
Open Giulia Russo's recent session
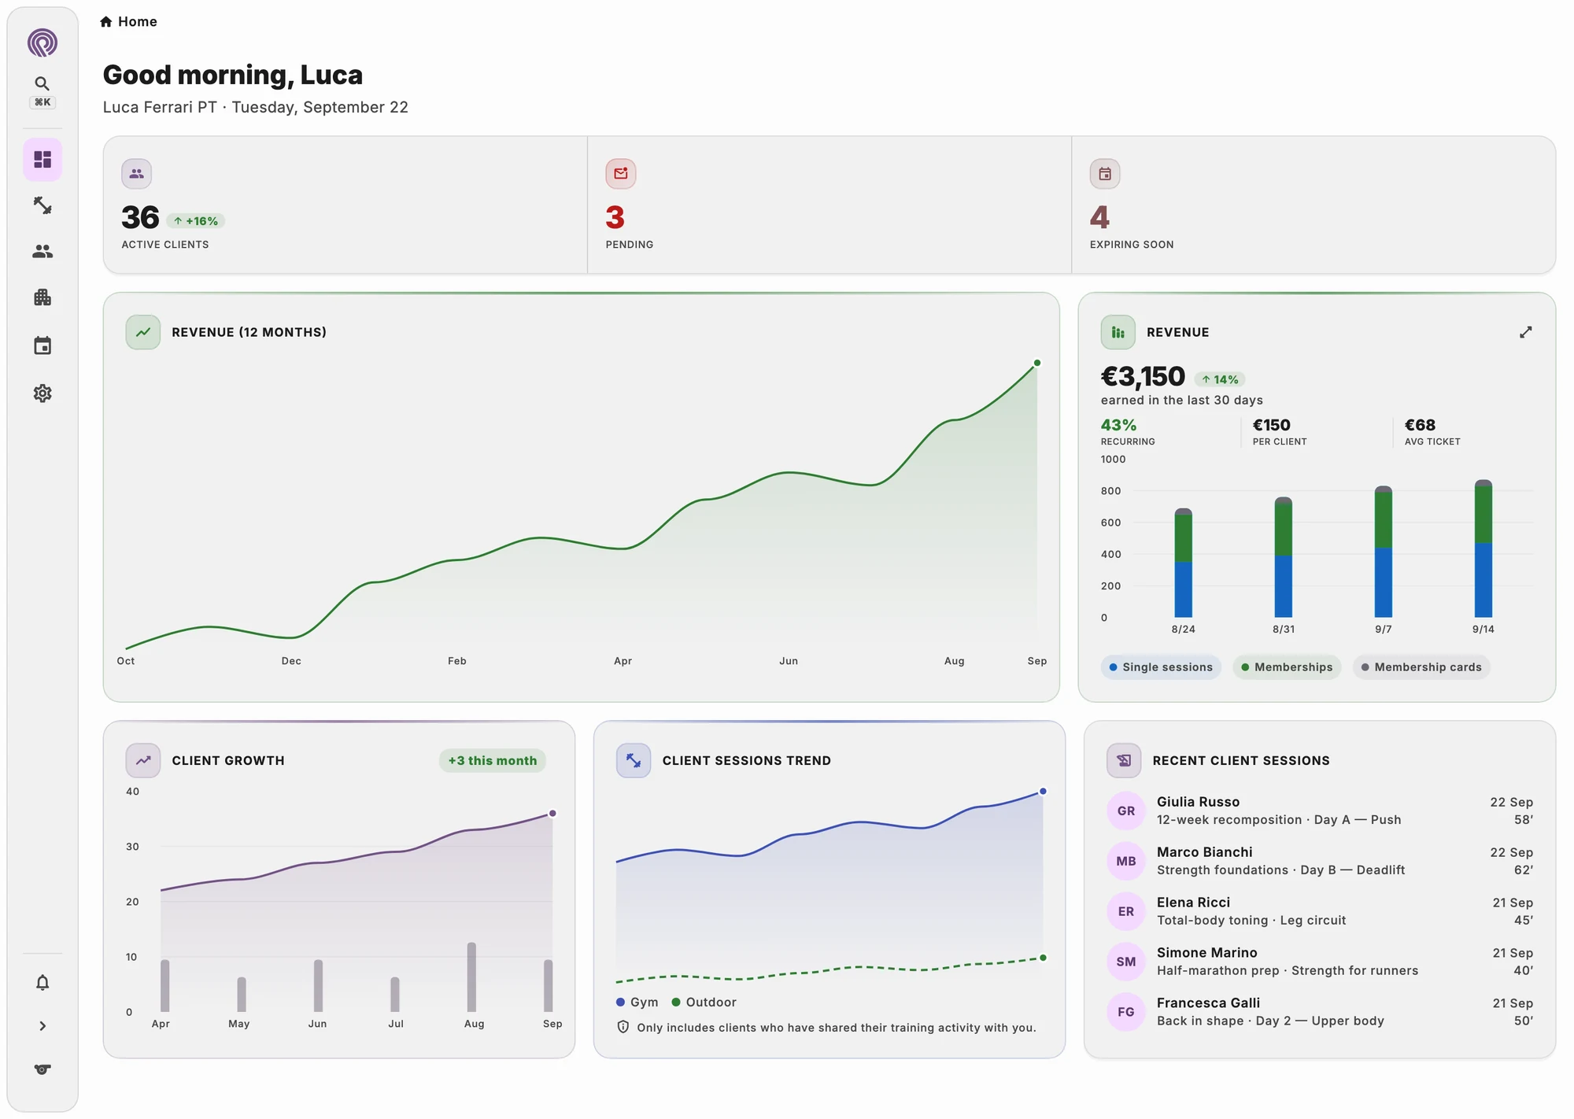[x=1320, y=811]
